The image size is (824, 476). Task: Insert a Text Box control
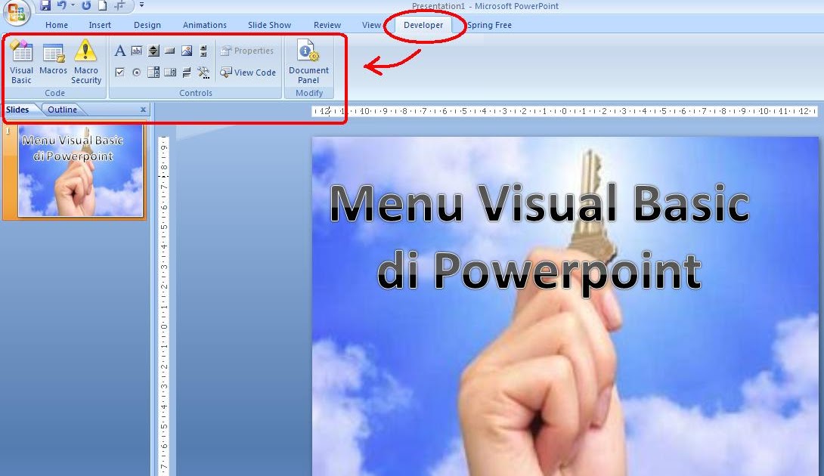137,51
